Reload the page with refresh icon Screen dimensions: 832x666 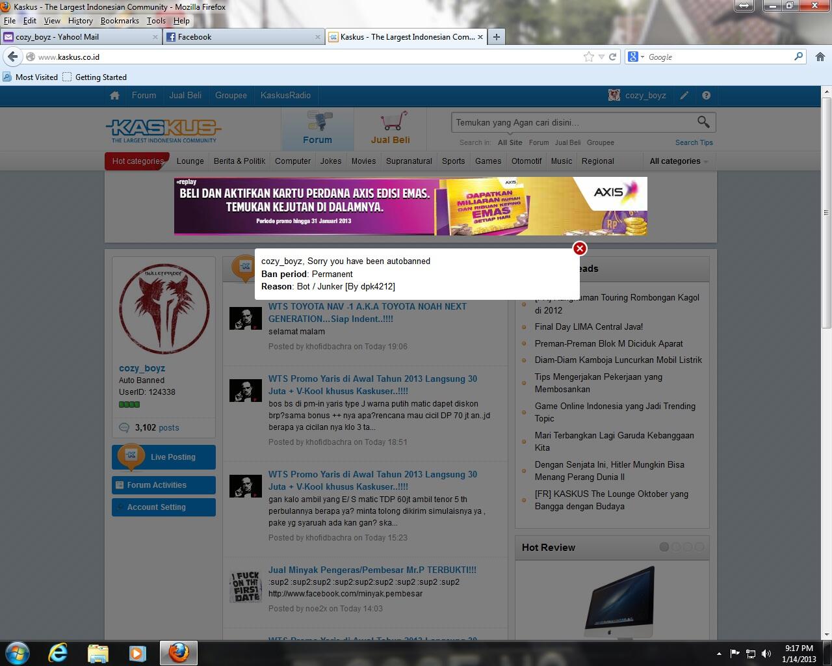[x=612, y=57]
